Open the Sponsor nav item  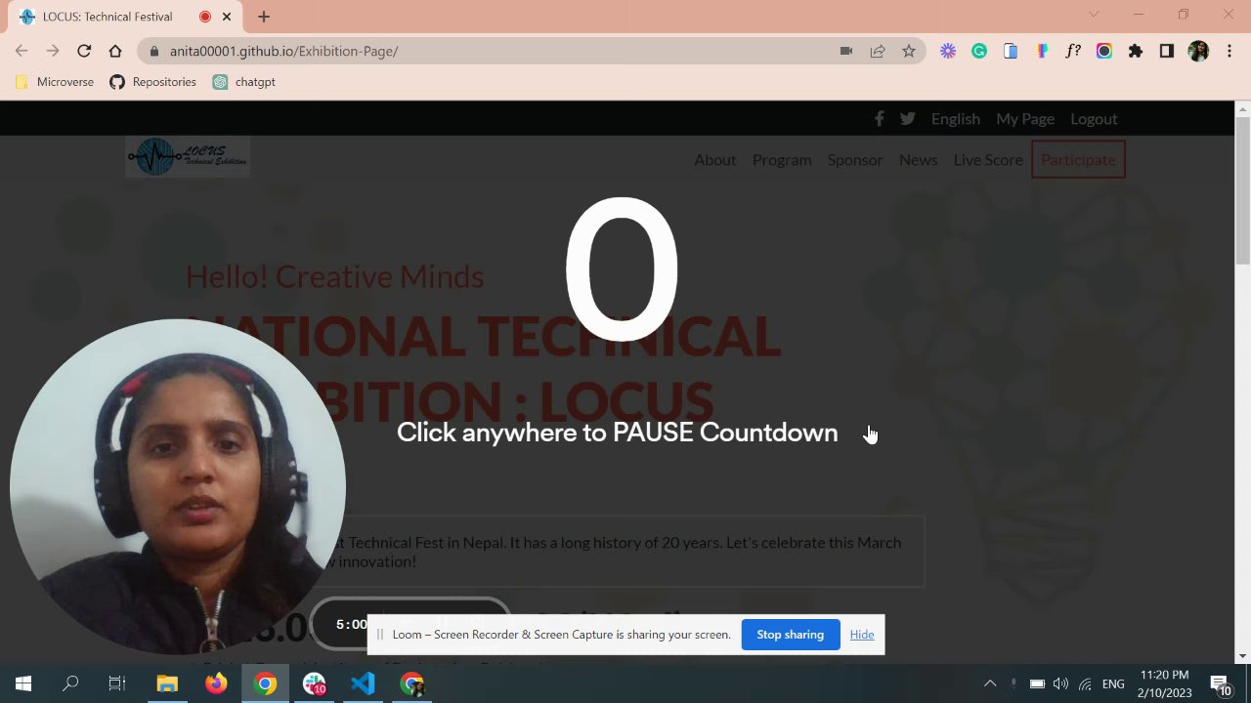point(855,159)
